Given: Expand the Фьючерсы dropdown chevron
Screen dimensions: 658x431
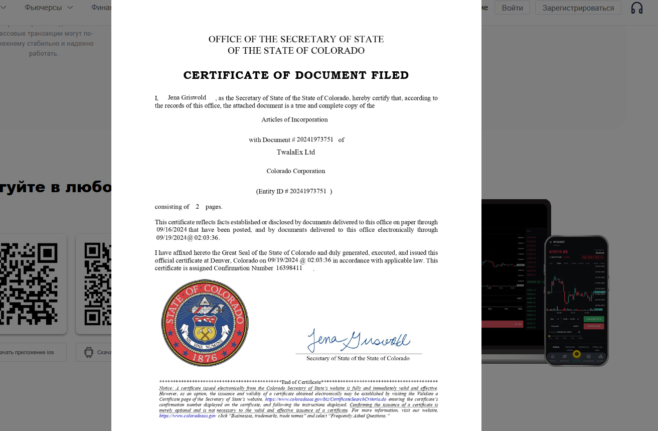Looking at the screenshot, I should tap(70, 8).
